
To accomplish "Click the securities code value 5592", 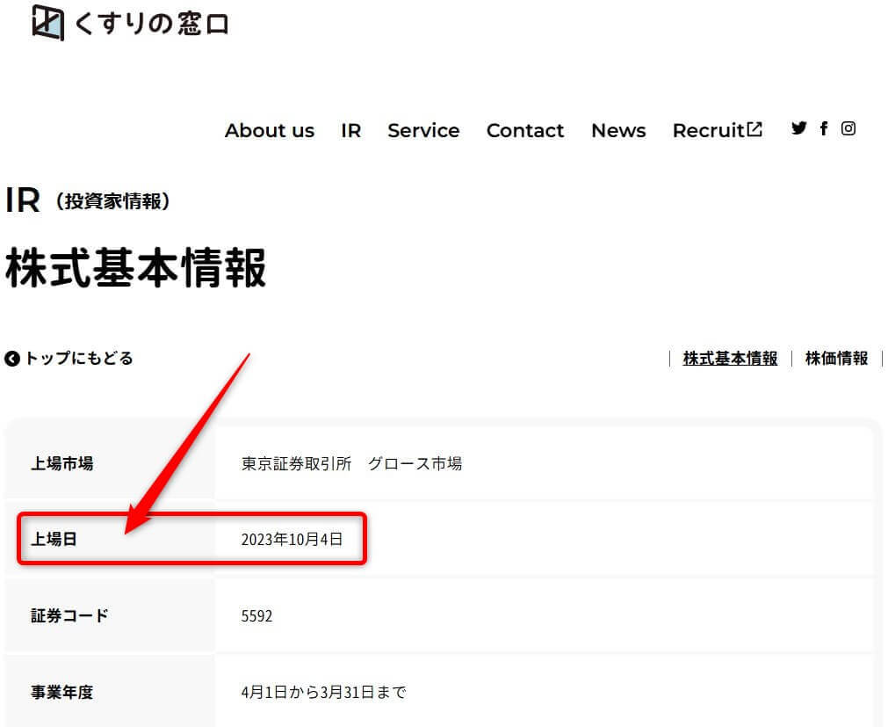I will click(x=256, y=616).
